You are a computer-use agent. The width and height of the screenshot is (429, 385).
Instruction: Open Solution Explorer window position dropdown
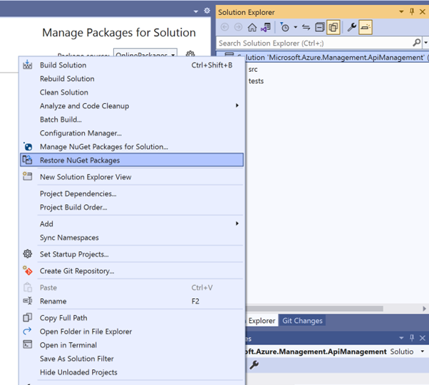pyautogui.click(x=401, y=12)
